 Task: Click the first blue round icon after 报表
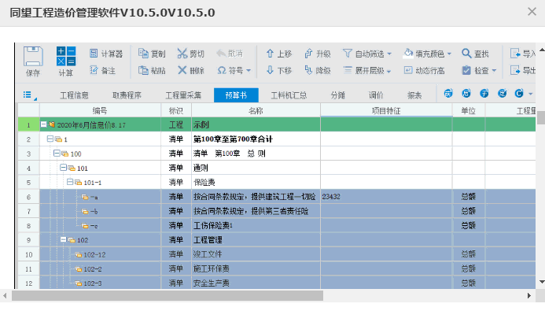tap(448, 93)
